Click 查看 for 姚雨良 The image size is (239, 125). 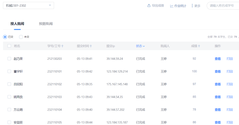coord(218,97)
